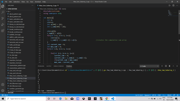Expand the Outline section

(x=10, y=93)
